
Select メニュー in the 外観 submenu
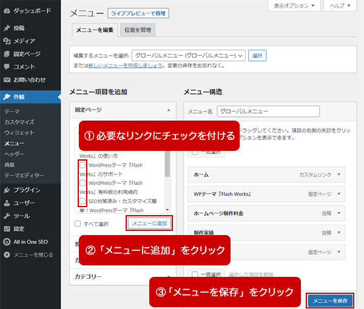pyautogui.click(x=15, y=144)
